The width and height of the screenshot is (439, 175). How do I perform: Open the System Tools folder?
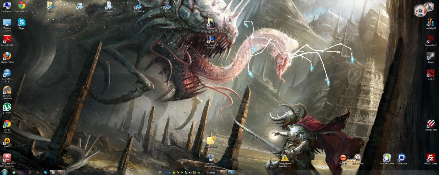tap(211, 142)
